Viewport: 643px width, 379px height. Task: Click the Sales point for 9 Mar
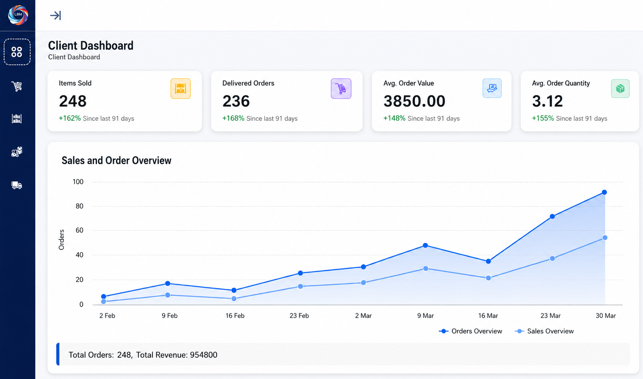[426, 269]
